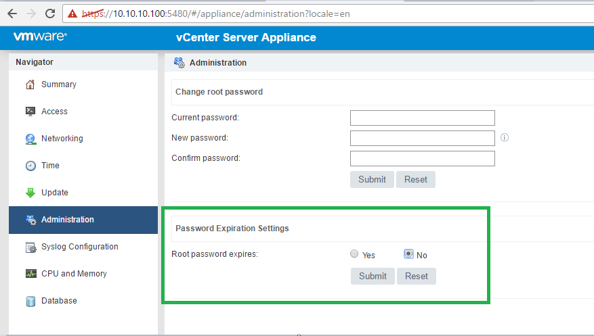Viewport: 594px width, 336px height.
Task: Click the insecure connection warning triangle
Action: [x=72, y=14]
